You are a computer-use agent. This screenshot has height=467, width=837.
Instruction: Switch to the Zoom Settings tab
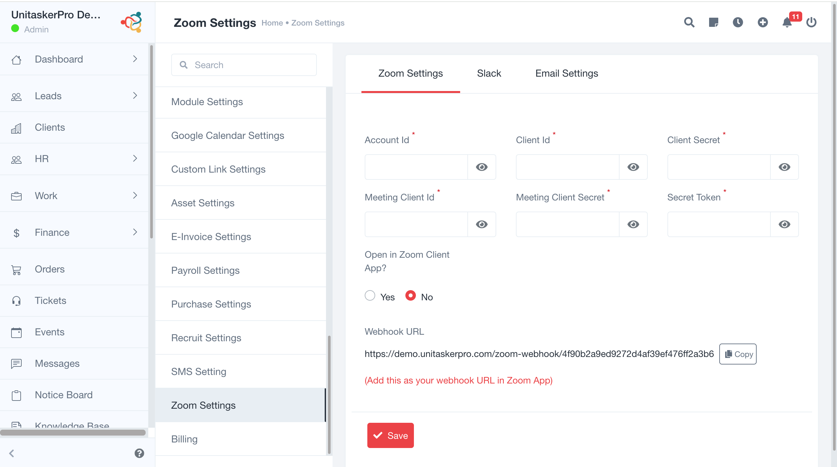tap(411, 73)
